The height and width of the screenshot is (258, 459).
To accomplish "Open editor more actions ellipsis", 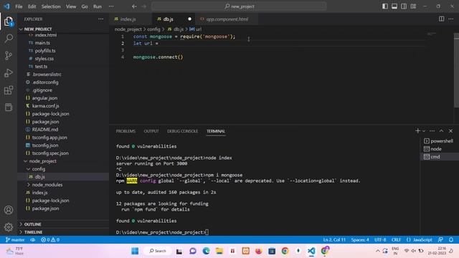I will [x=451, y=19].
